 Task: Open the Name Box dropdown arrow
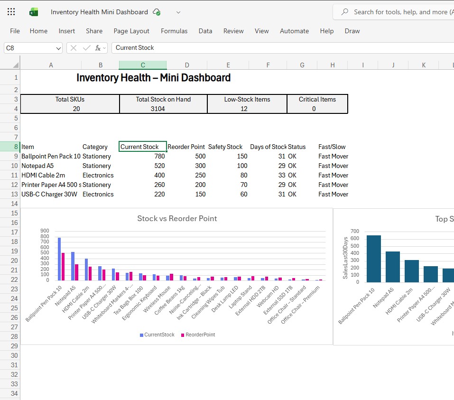coord(59,48)
